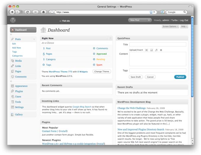Image resolution: width=201 pixels, height=155 pixels.
Task: Click the WordPress Theme 775 link
Action: (x=60, y=72)
